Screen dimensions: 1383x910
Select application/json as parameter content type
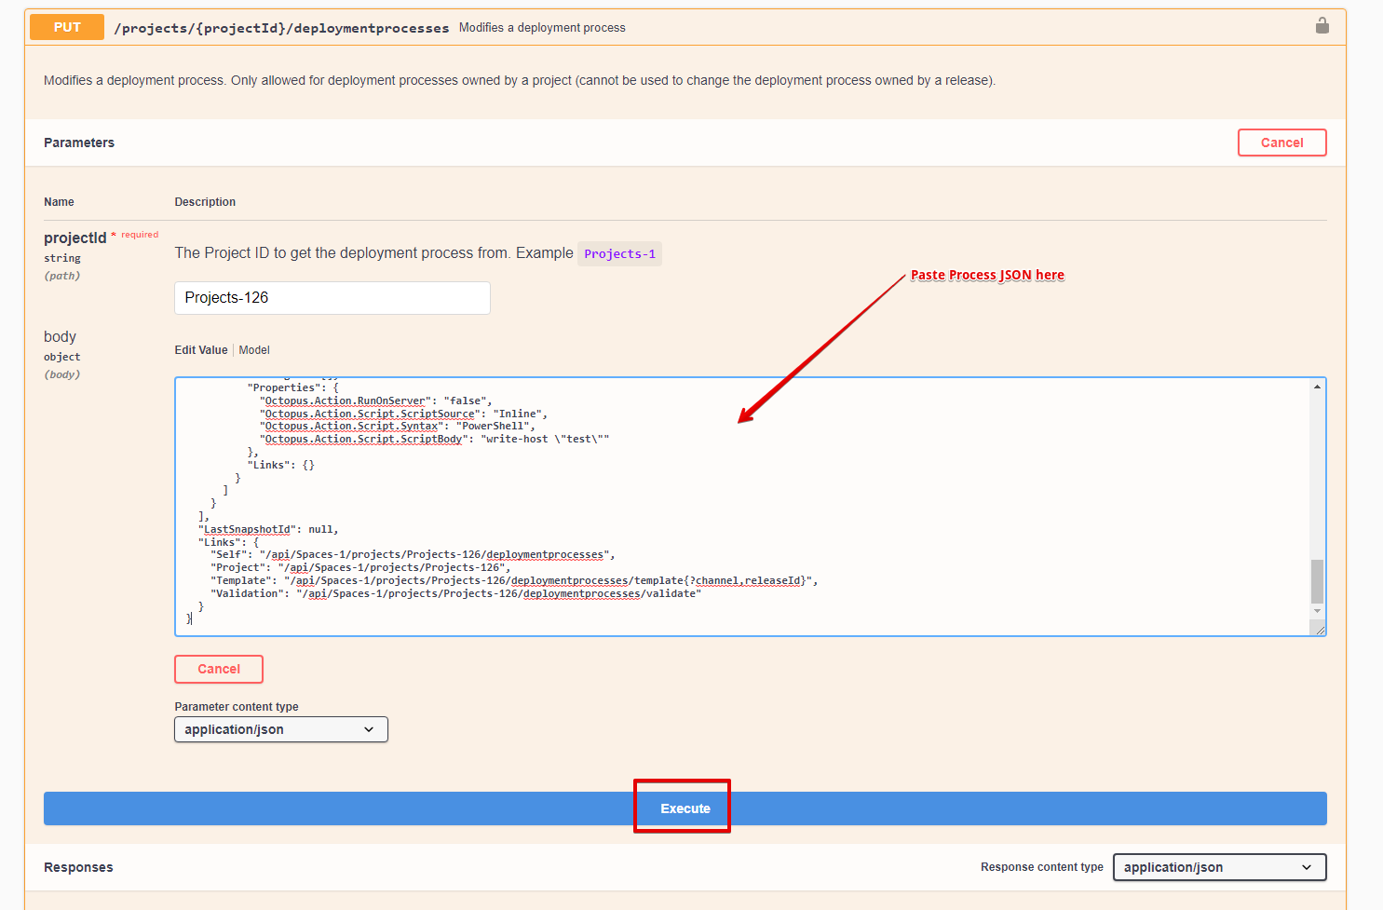pos(280,729)
